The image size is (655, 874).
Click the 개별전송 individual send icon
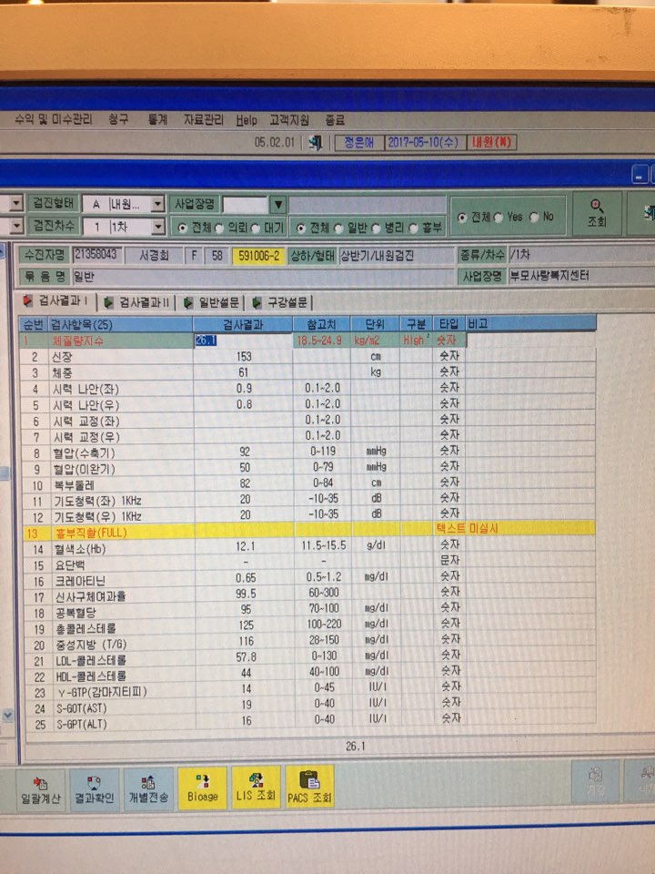[x=148, y=788]
